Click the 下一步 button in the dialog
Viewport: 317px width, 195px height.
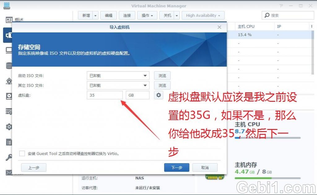click(x=176, y=168)
